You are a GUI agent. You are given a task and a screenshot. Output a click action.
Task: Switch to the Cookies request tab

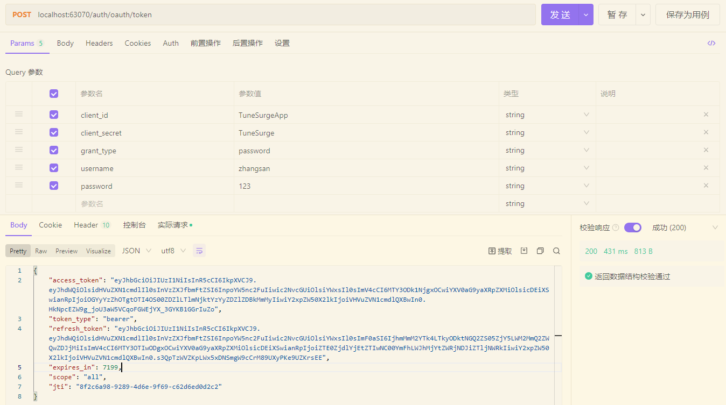138,43
